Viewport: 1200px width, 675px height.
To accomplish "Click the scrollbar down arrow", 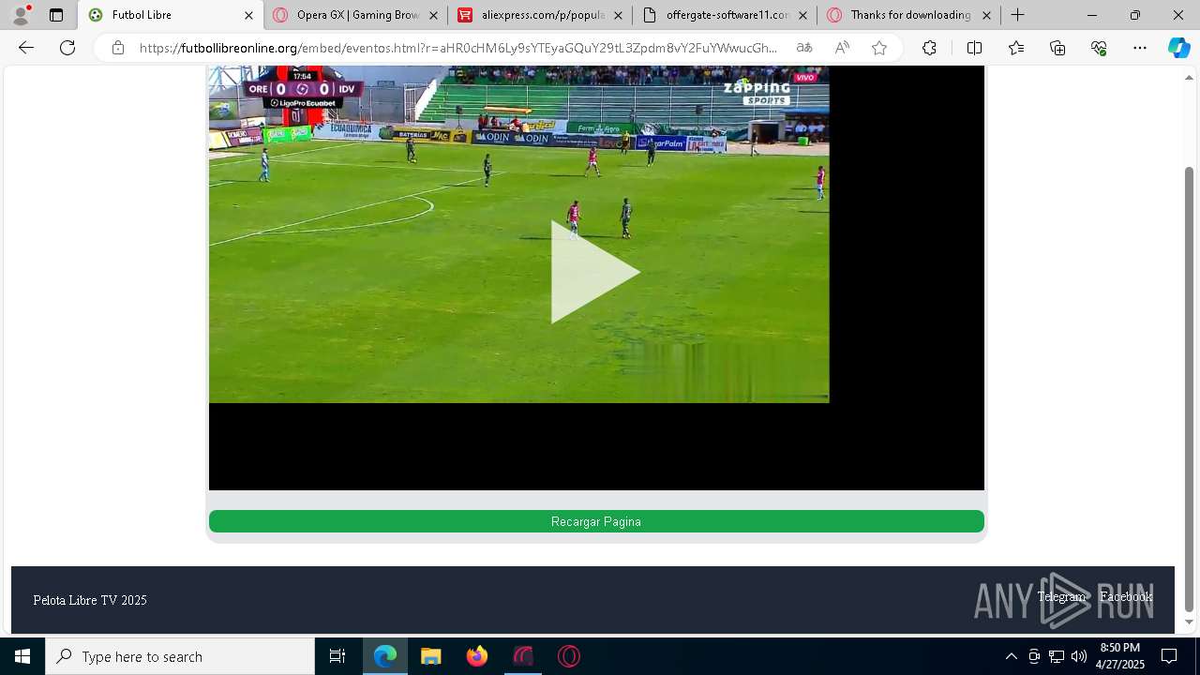I will (1190, 622).
